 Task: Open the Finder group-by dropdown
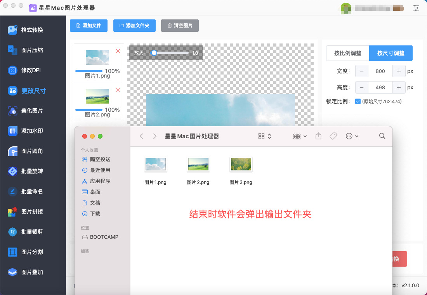point(300,136)
